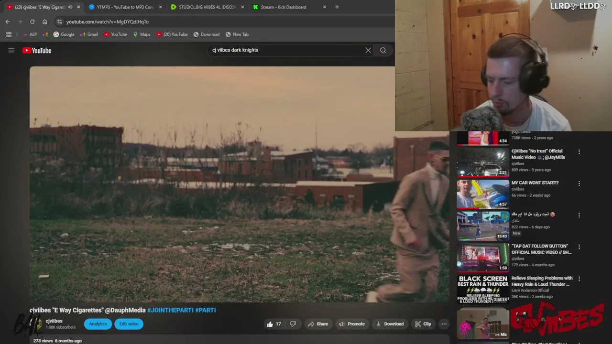The image size is (612, 344).
Task: Open AEP bookmark
Action: tap(29, 34)
